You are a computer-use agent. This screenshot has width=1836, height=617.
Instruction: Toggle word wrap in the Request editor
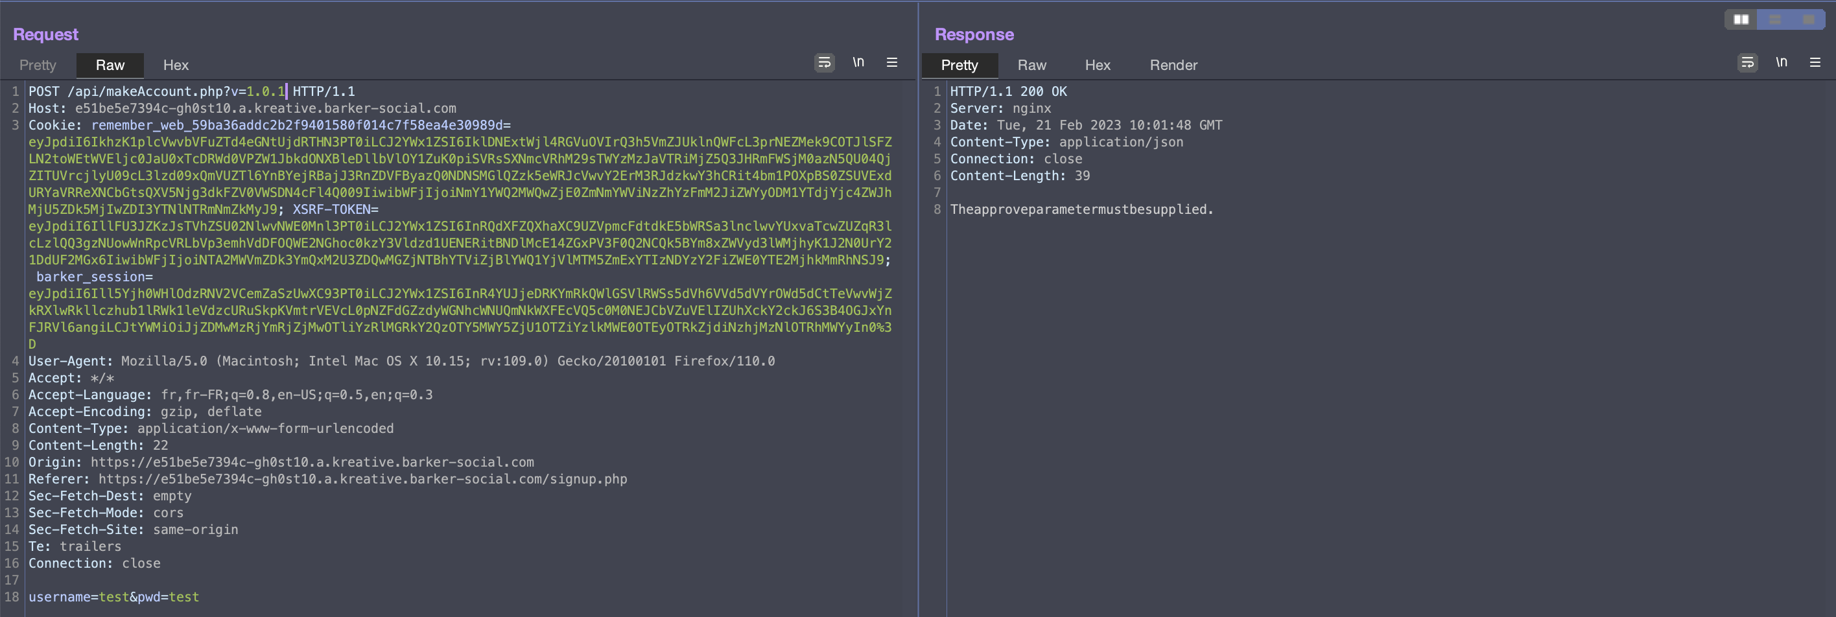coord(825,63)
